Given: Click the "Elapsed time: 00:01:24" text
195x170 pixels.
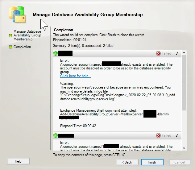Looking at the screenshot, I should (x=70, y=40).
